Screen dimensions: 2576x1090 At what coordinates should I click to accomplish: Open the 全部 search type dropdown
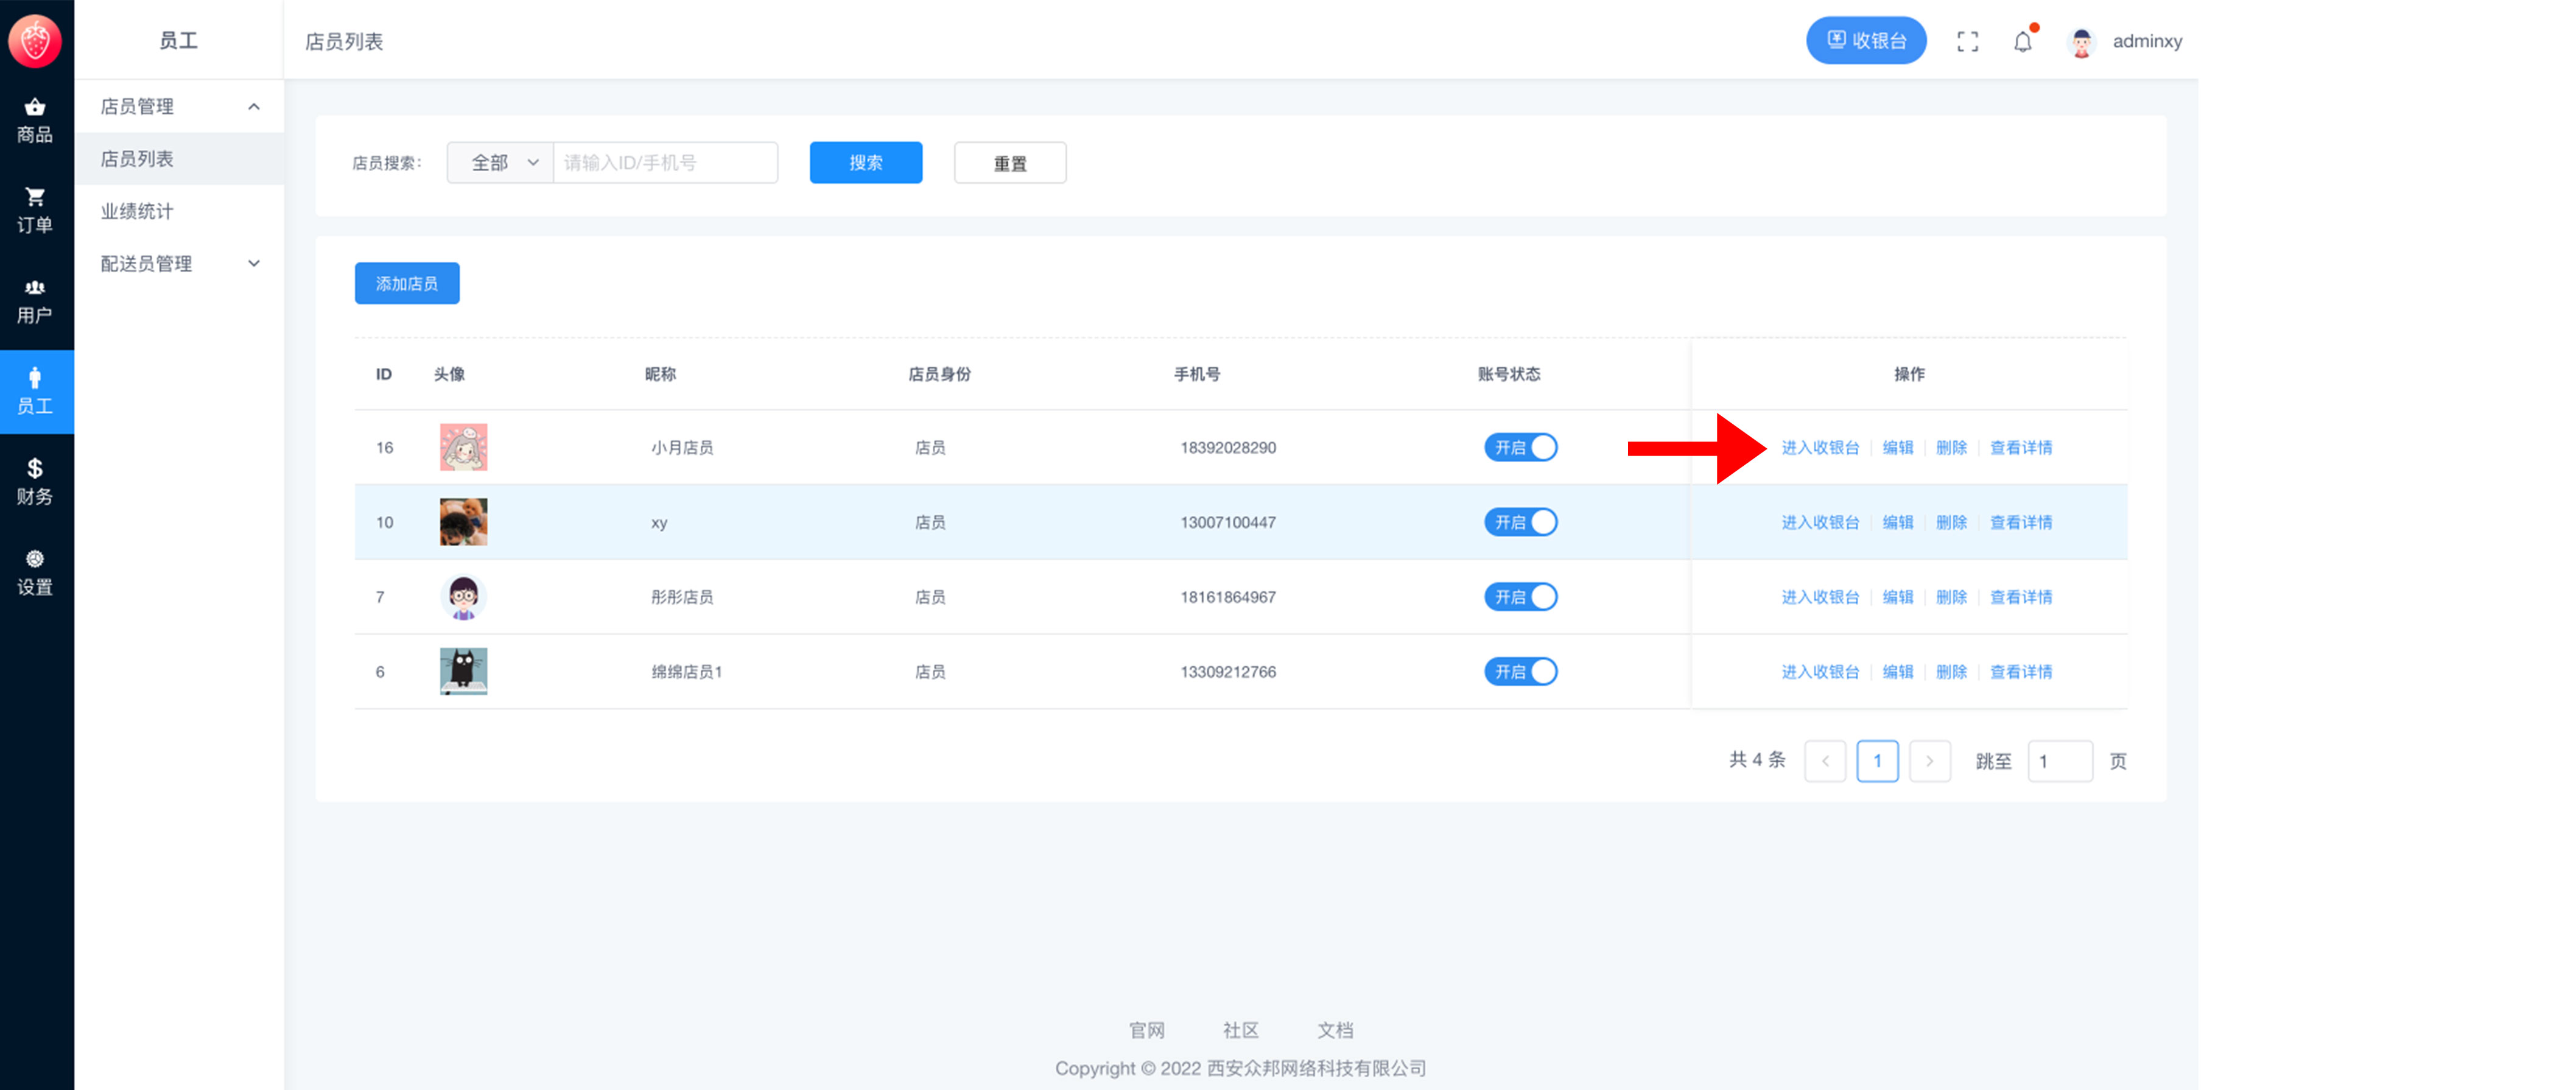coord(500,162)
